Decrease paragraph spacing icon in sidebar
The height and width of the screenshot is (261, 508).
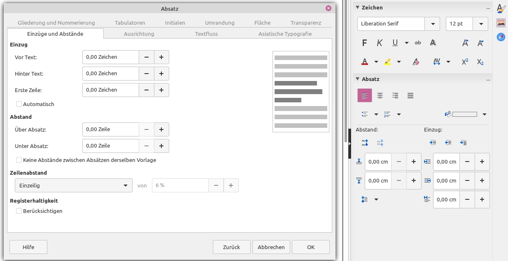tap(380, 143)
